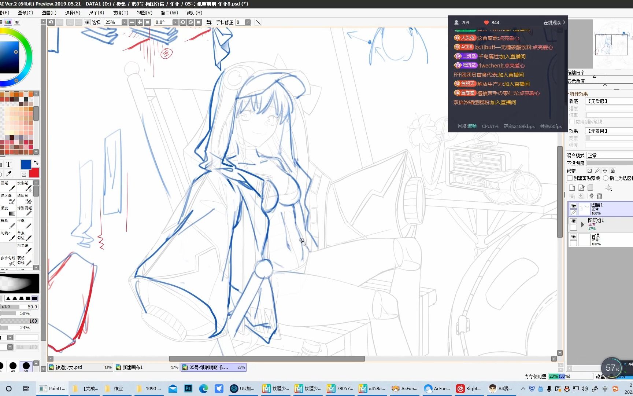Rotate canvas clockwise
Viewport: 633px width, 396px height.
pyautogui.click(x=190, y=22)
